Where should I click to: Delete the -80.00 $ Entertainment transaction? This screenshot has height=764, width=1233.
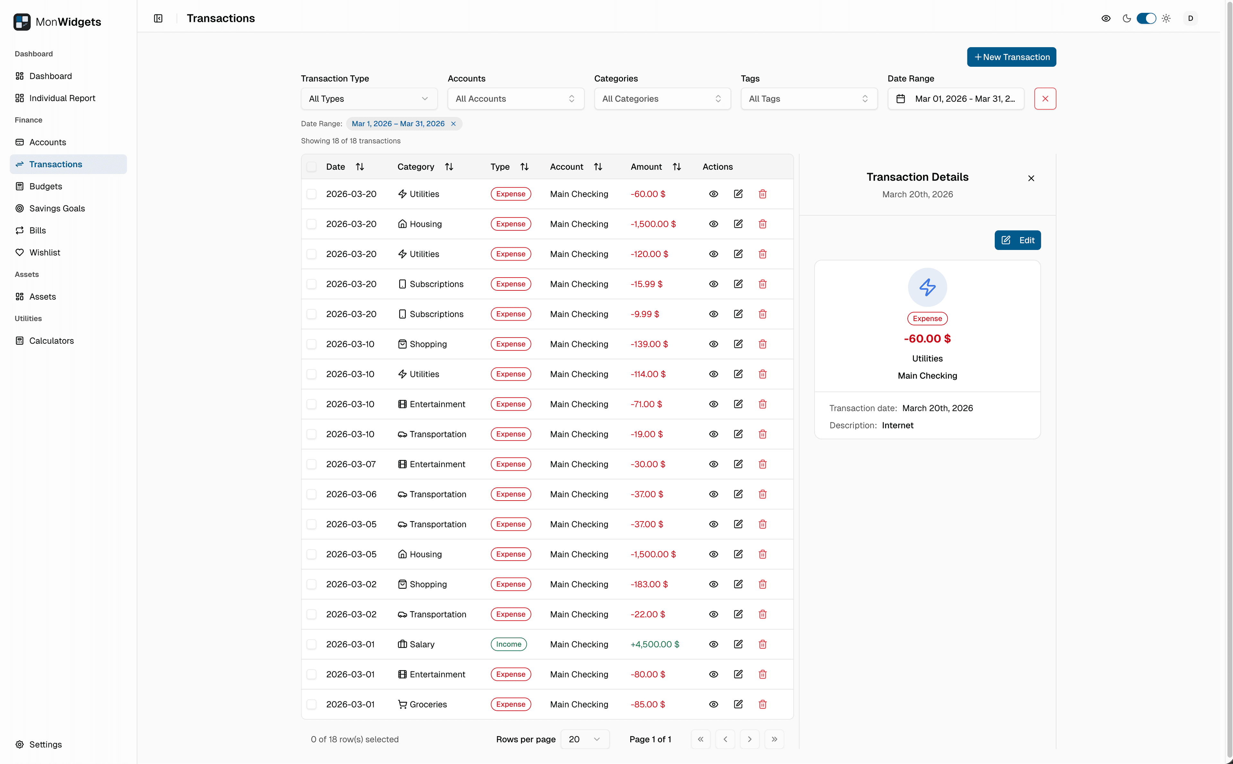click(763, 674)
